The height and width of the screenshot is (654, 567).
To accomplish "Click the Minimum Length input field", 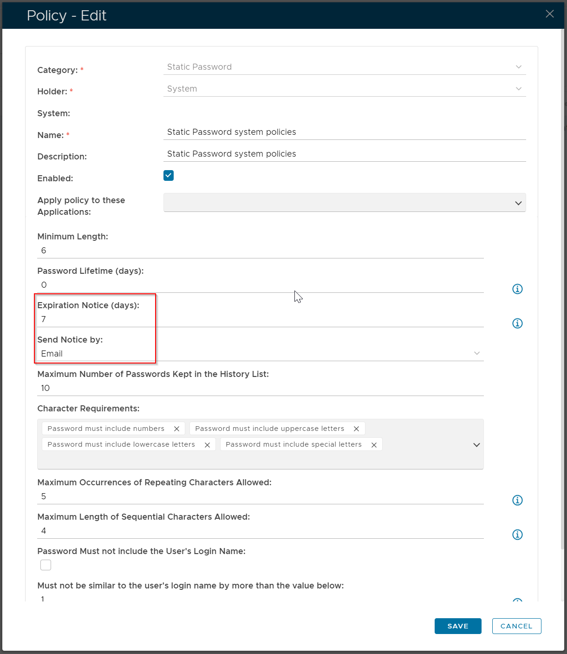I will [260, 251].
